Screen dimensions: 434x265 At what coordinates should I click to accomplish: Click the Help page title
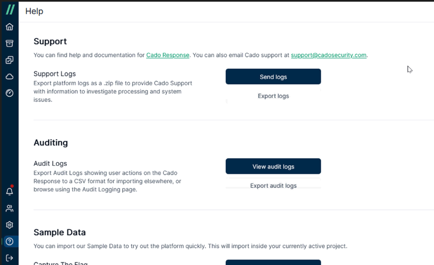point(34,11)
